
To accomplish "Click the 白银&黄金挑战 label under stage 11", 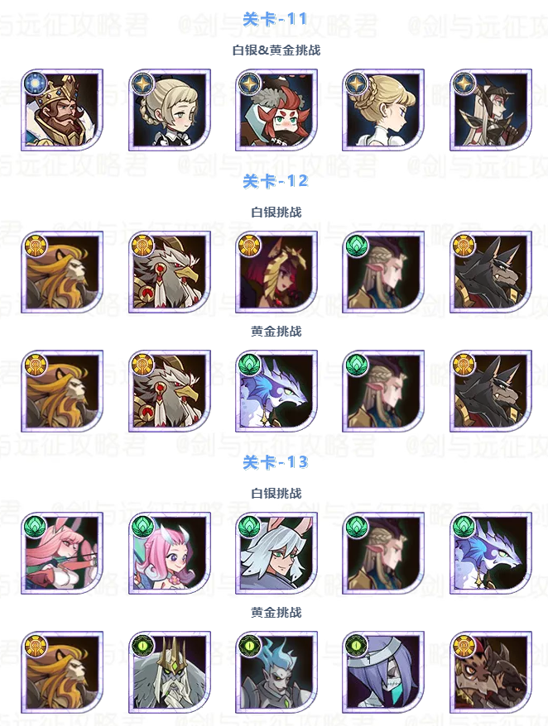I will click(276, 50).
